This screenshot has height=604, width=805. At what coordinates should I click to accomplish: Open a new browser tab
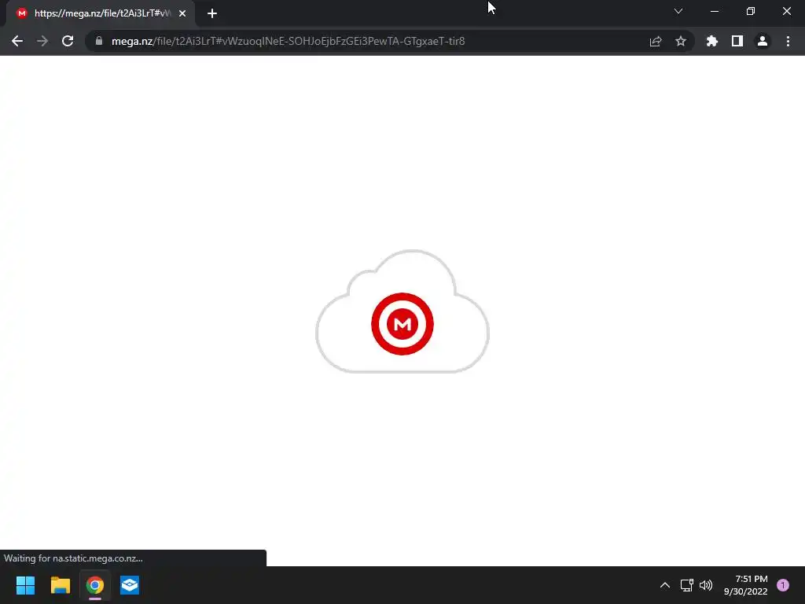(212, 13)
